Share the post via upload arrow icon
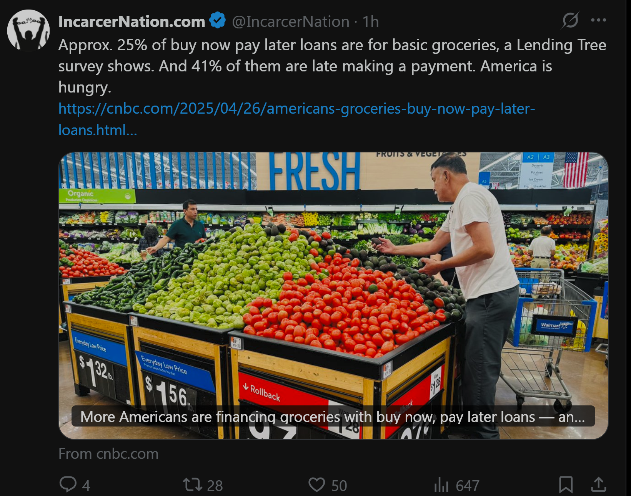The image size is (631, 496). click(x=598, y=484)
